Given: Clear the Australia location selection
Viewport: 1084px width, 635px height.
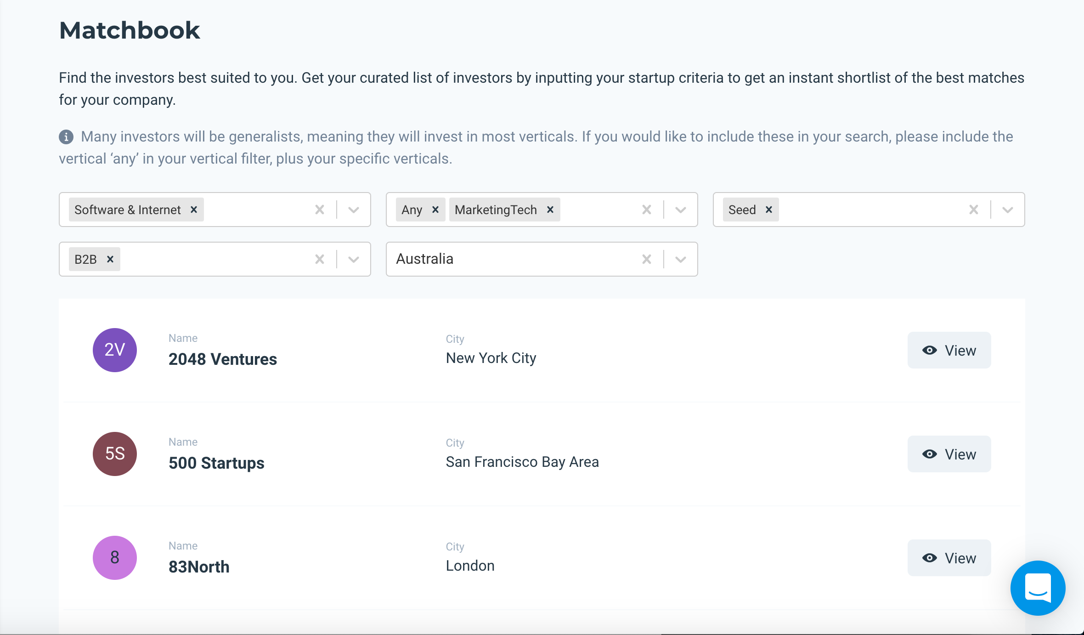Looking at the screenshot, I should [x=647, y=259].
